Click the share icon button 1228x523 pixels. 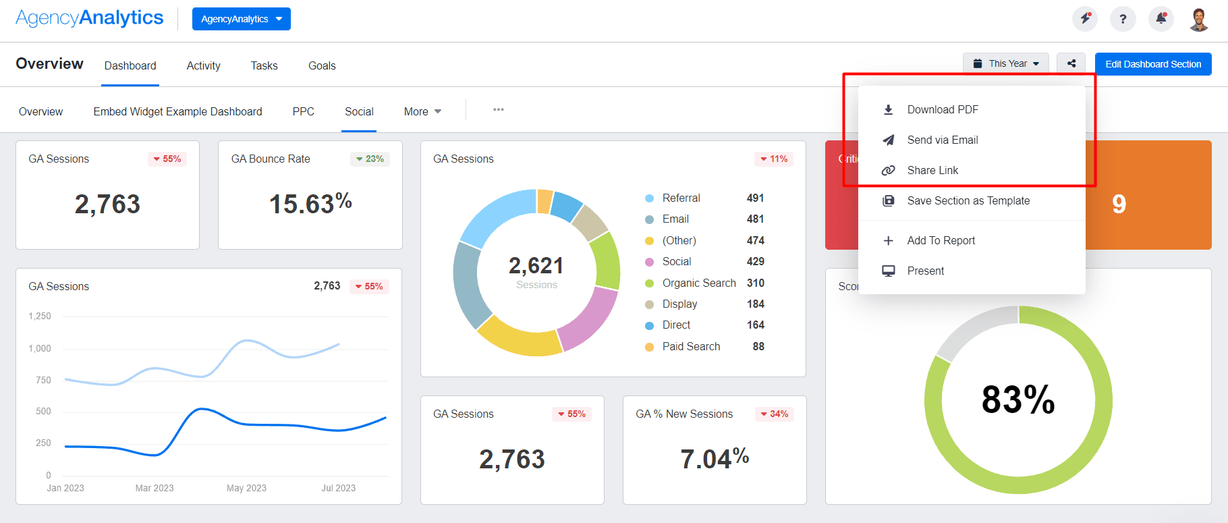pyautogui.click(x=1071, y=63)
